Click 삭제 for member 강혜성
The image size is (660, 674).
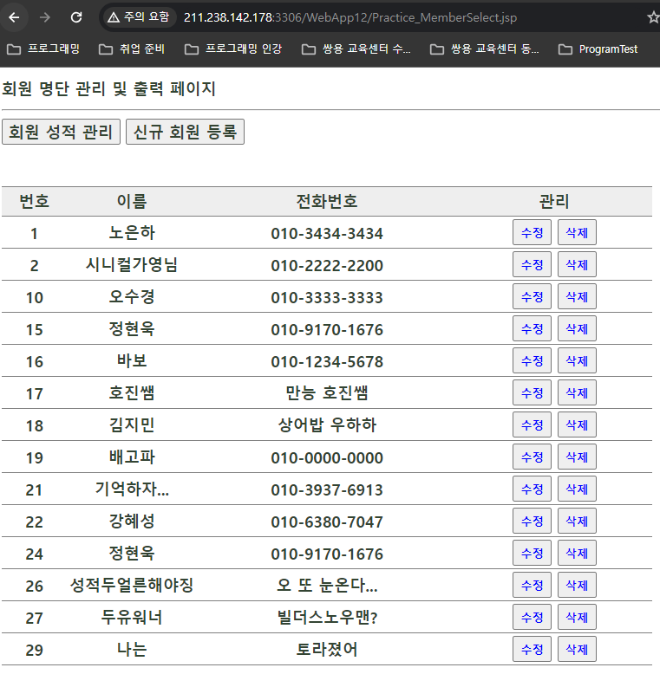coord(577,521)
